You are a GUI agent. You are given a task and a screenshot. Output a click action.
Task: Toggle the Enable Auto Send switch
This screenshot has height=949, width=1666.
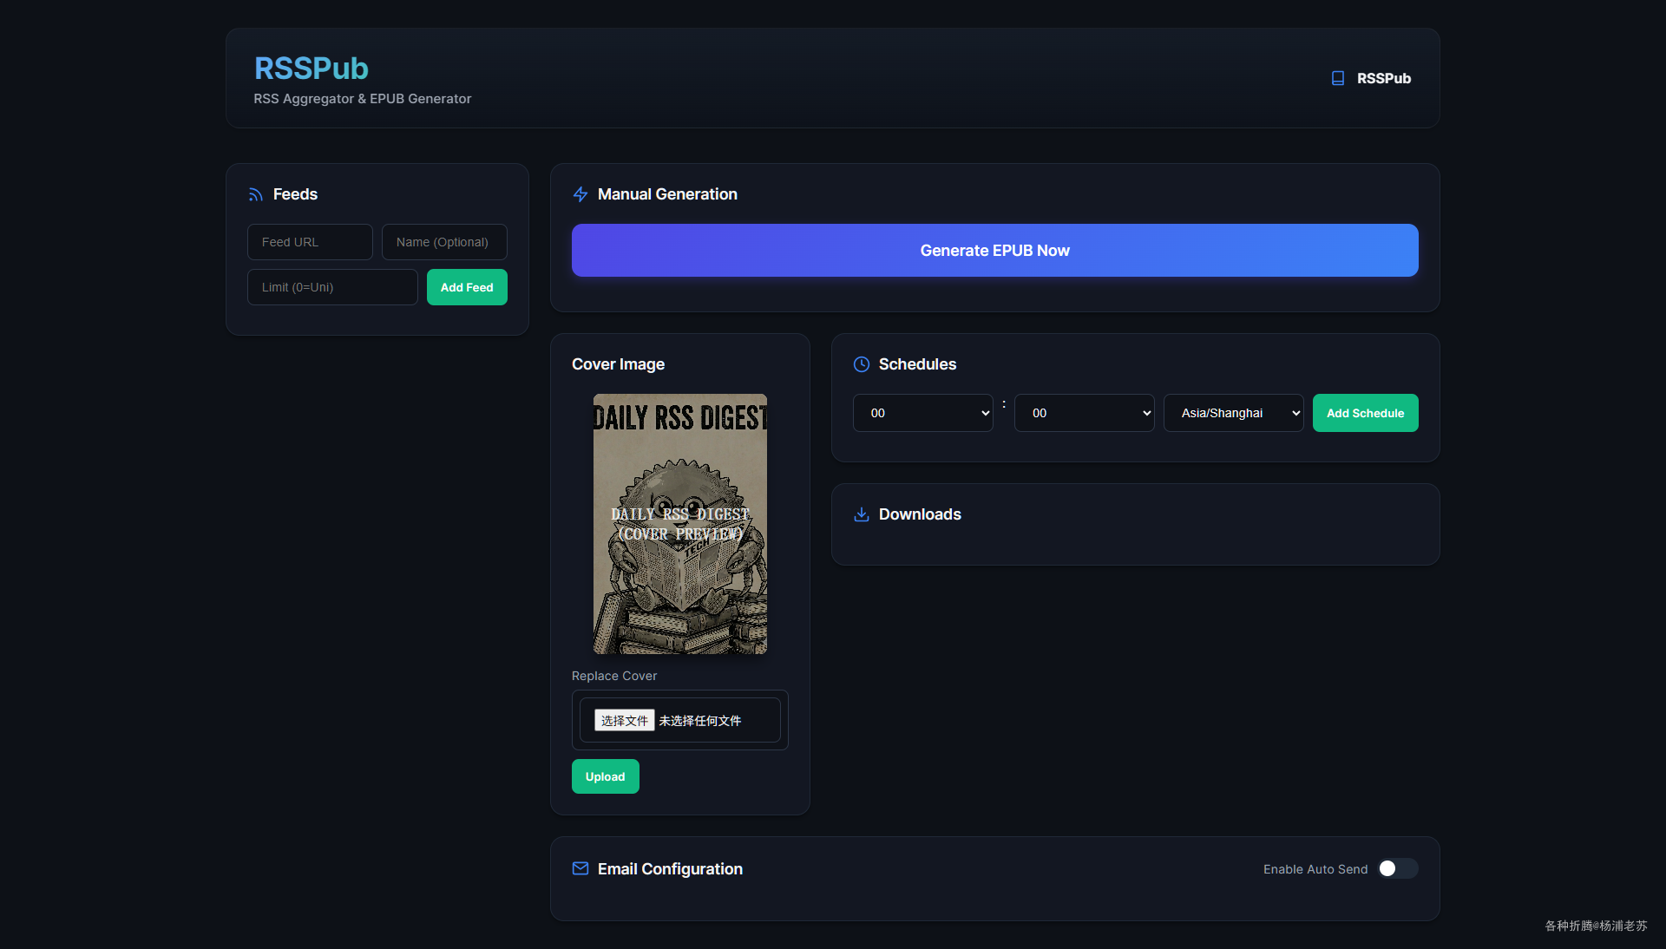click(x=1397, y=868)
